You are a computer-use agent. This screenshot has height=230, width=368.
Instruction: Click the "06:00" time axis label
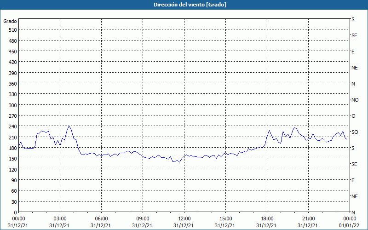[101, 219]
